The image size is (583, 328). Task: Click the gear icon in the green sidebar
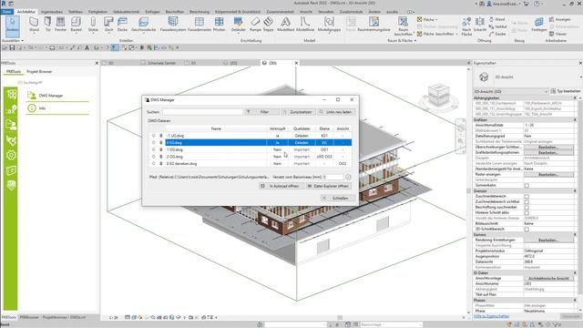[11, 155]
